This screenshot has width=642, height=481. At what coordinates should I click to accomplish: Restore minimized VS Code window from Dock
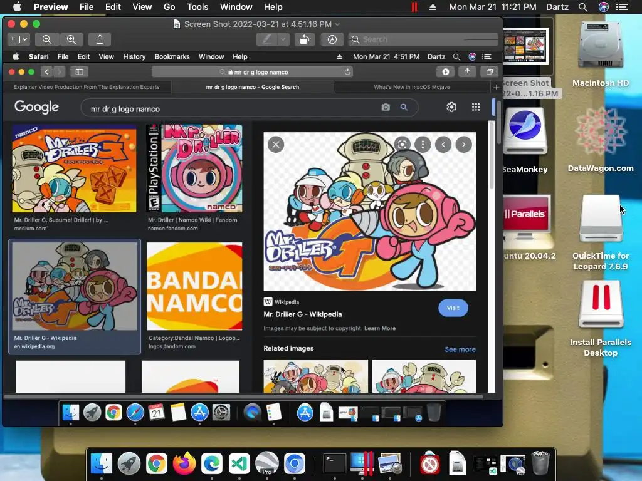click(x=485, y=465)
